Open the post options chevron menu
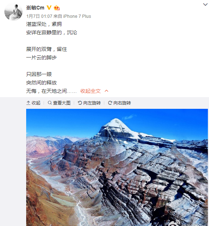This screenshot has width=209, height=226. tap(205, 5)
